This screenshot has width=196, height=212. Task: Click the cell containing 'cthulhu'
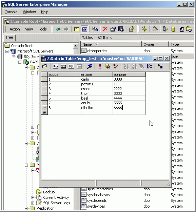[x=96, y=108]
